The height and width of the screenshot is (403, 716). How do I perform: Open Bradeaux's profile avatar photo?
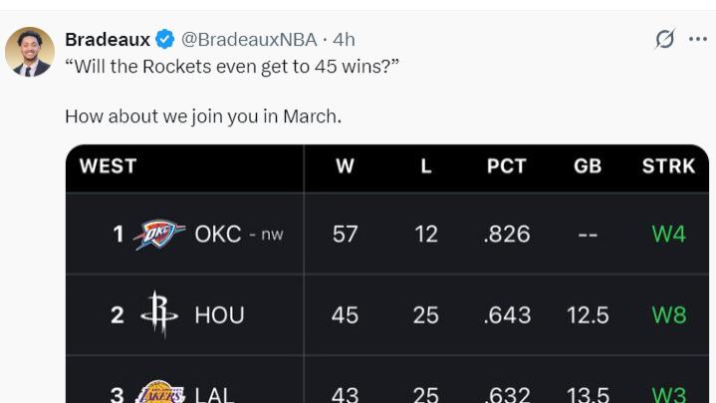coord(30,52)
